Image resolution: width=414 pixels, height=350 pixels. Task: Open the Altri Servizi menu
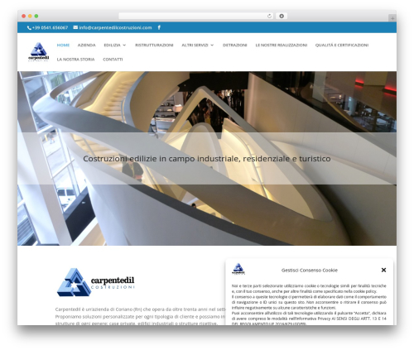195,45
